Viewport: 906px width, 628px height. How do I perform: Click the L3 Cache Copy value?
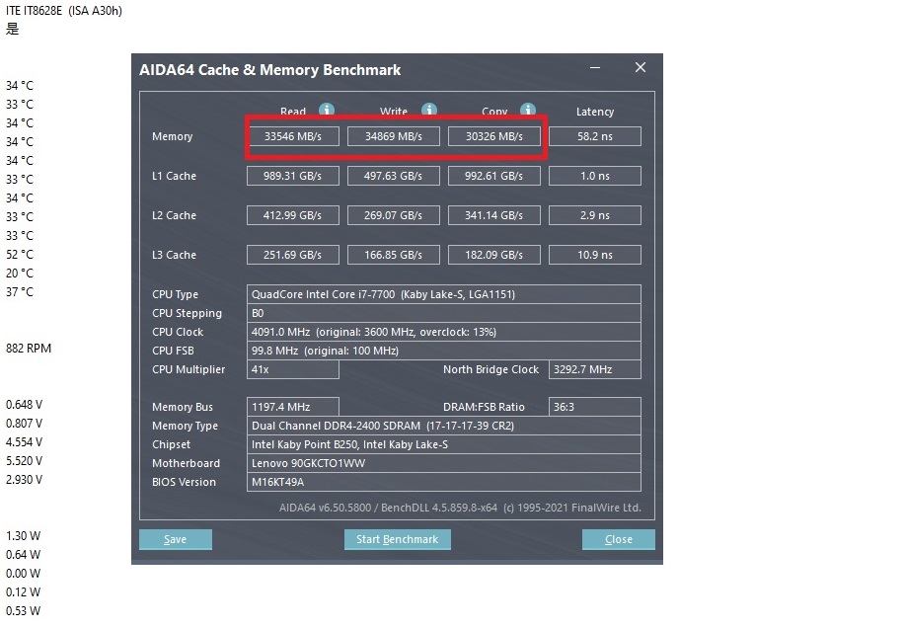coord(494,255)
